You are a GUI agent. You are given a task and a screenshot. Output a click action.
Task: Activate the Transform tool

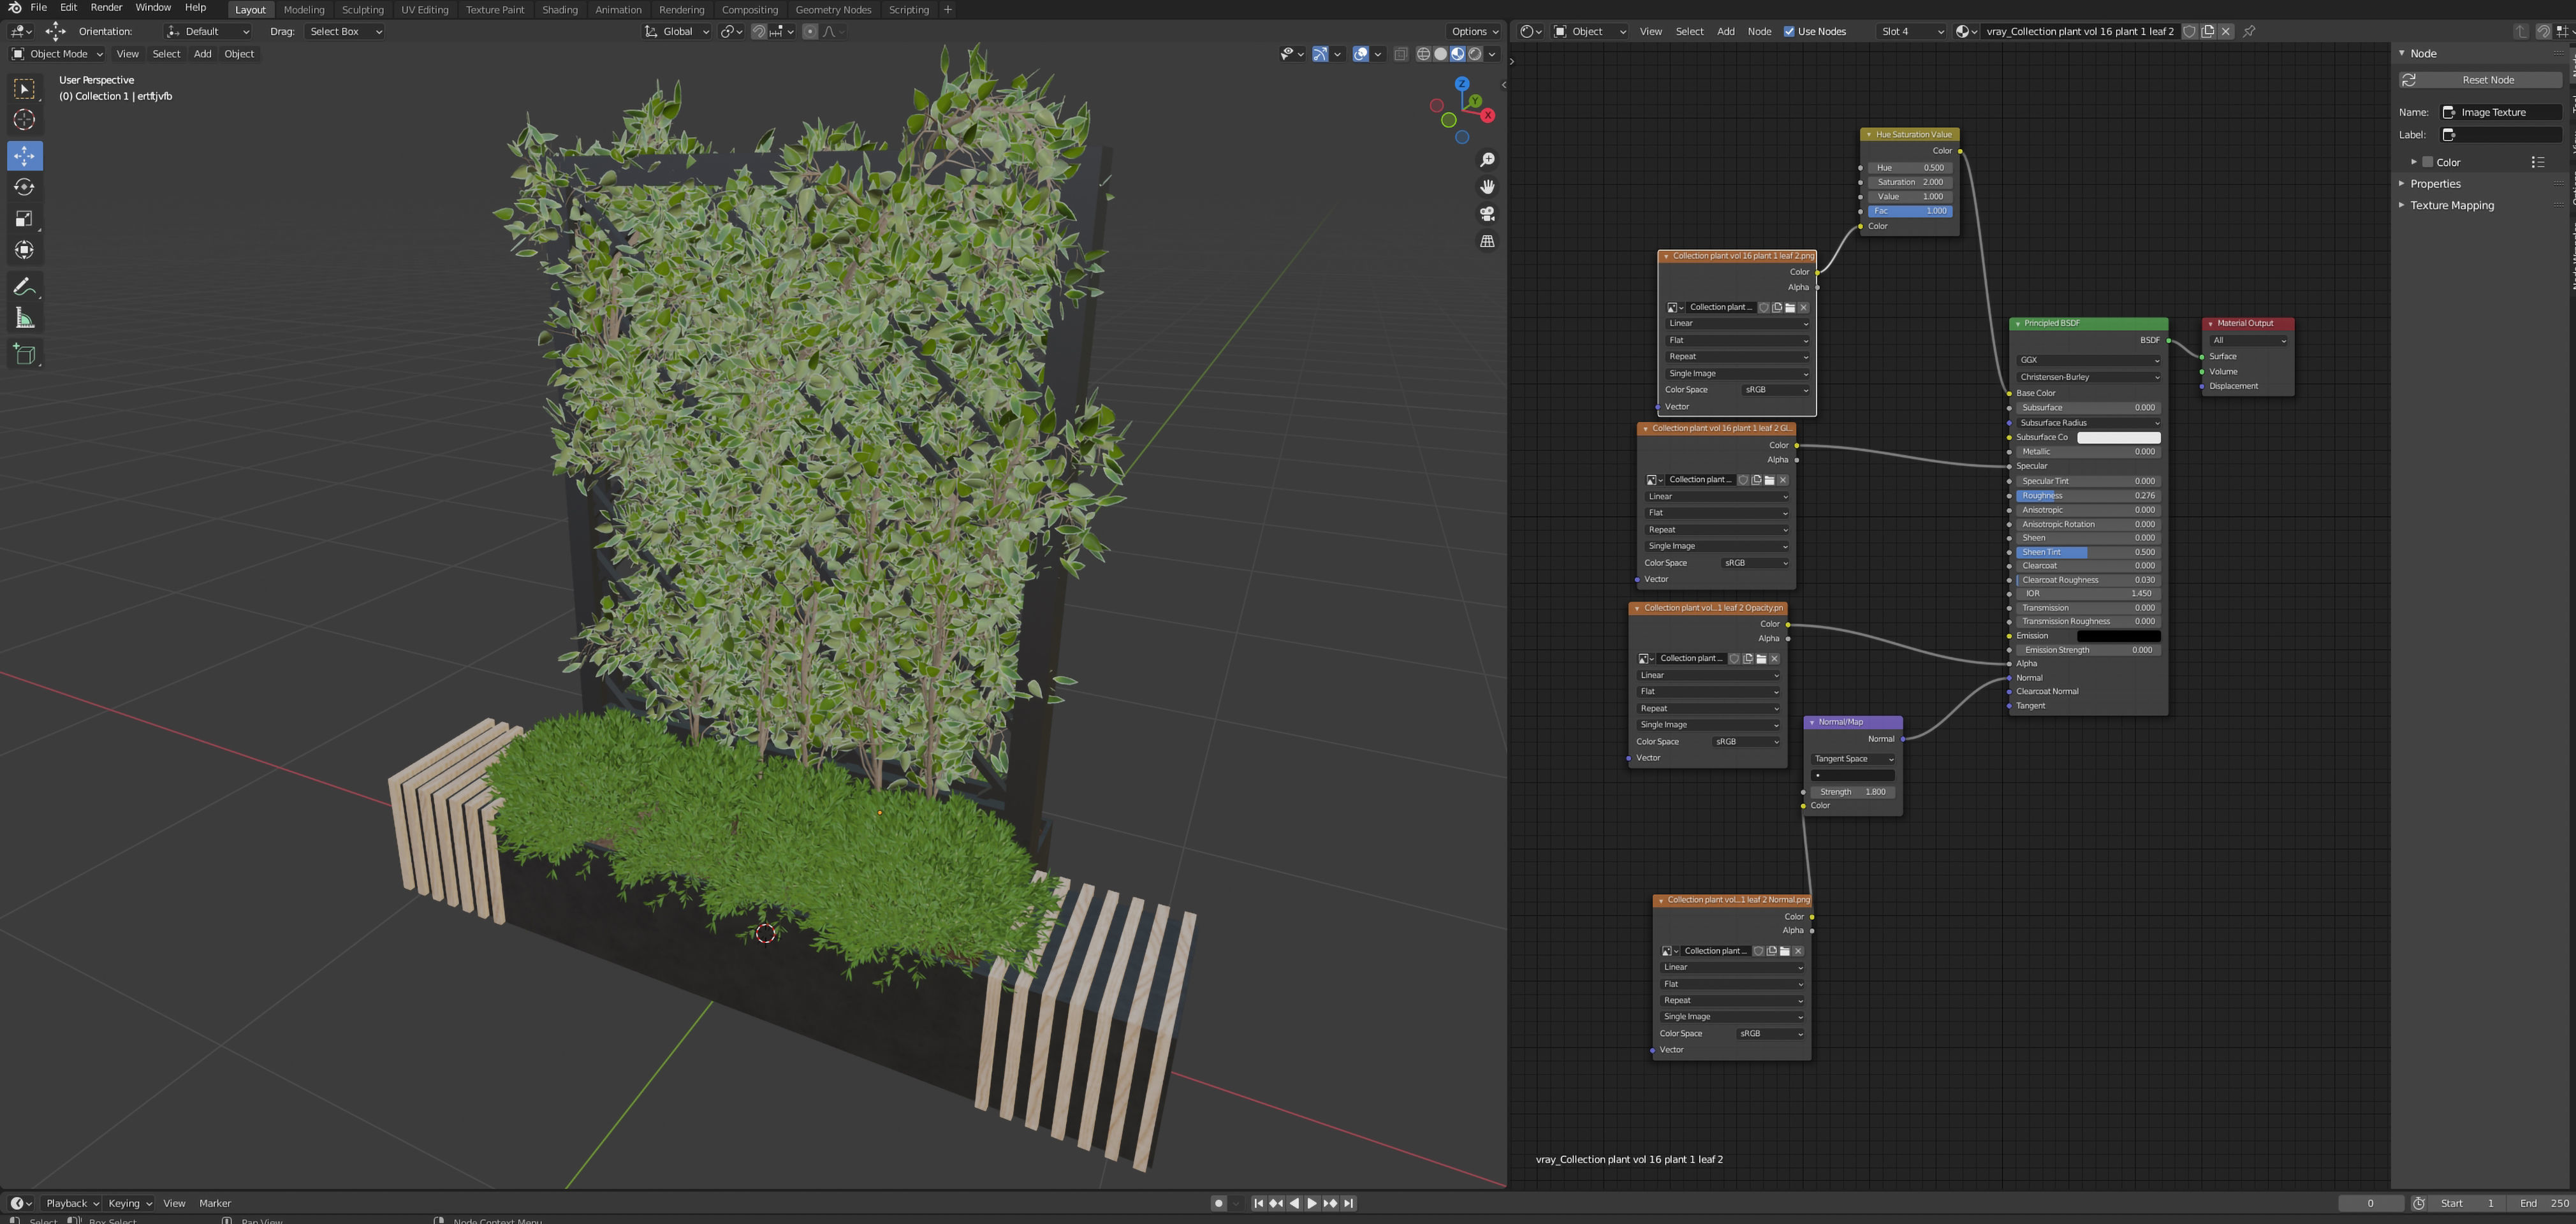pyautogui.click(x=24, y=250)
